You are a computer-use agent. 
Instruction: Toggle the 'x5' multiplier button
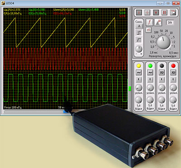148,30
